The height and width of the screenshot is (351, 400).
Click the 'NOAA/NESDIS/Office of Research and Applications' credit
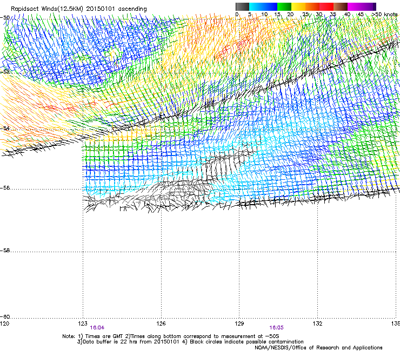(x=318, y=348)
